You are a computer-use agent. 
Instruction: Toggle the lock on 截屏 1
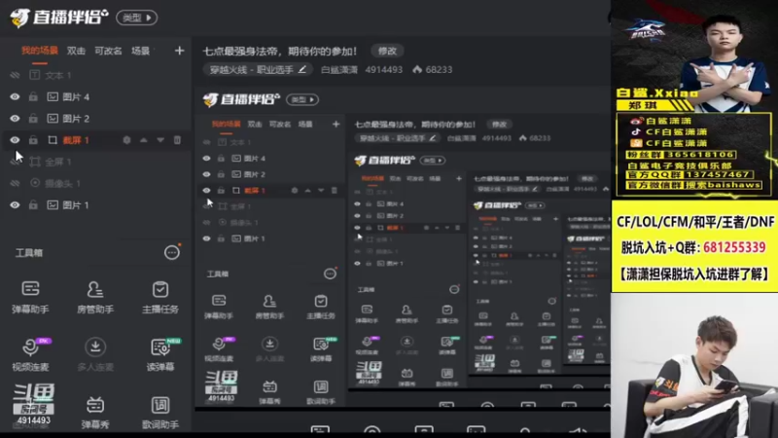(33, 140)
